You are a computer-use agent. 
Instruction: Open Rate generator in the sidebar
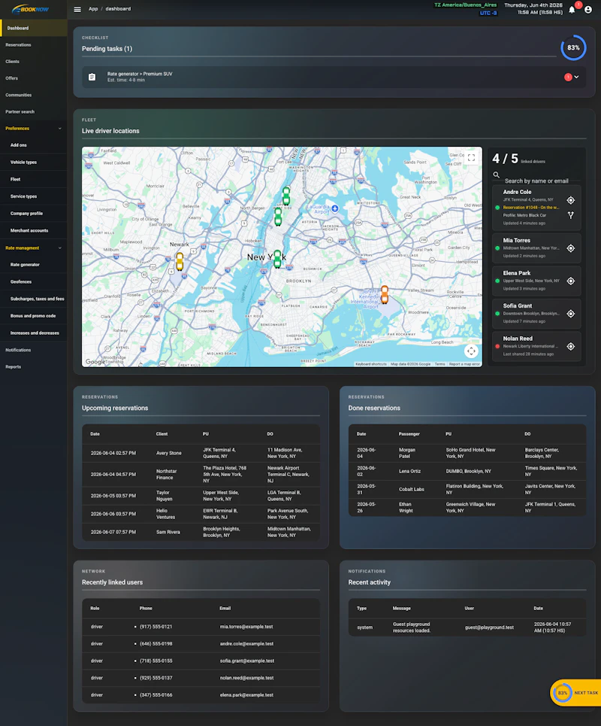(33, 265)
